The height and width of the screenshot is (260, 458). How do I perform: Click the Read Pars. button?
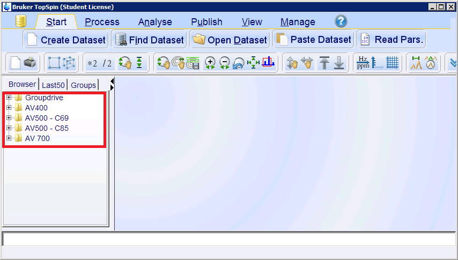tap(391, 40)
